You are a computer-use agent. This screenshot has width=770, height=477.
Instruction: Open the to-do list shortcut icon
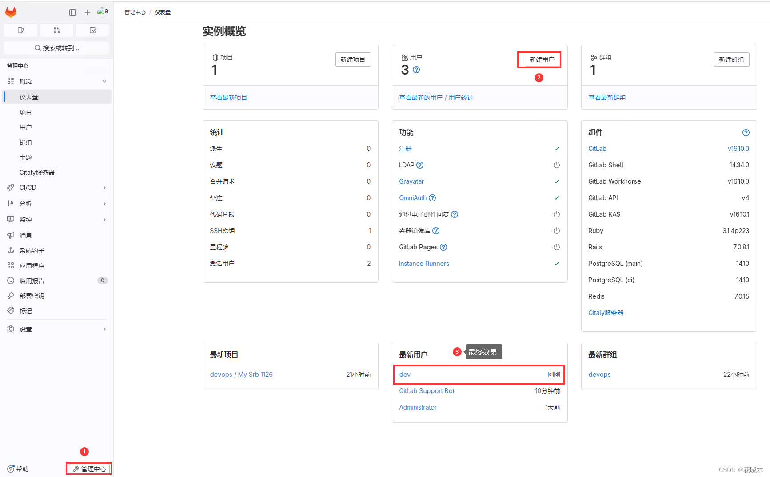(x=93, y=30)
